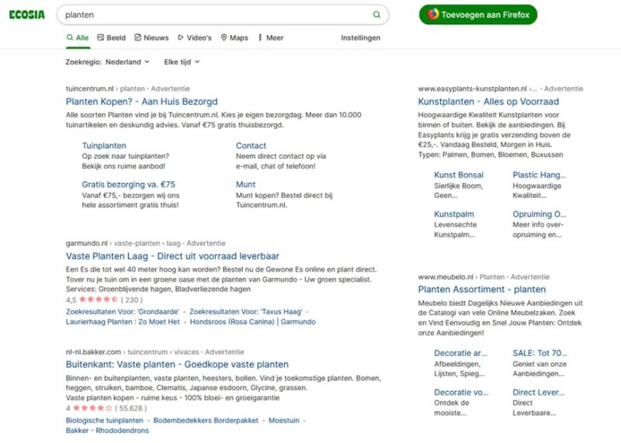Click the Kunst Bonsai sitelink
The image size is (621, 443).
pos(459,175)
